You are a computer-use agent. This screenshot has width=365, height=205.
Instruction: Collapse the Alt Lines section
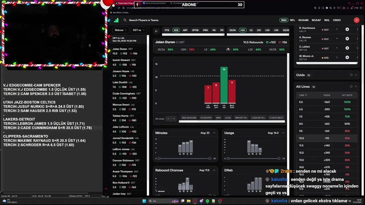click(356, 87)
